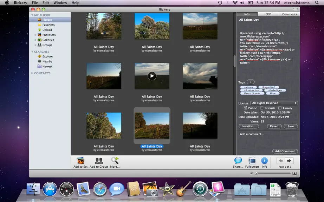Enable the Family checkbox

coord(280,108)
